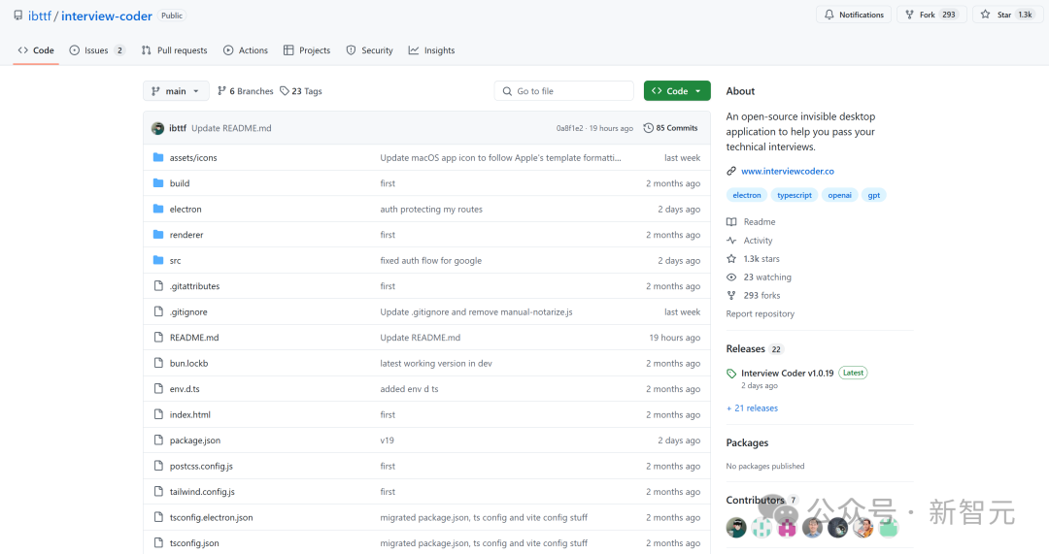Click the postcss.config.js file icon
The width and height of the screenshot is (1049, 554).
(x=158, y=466)
